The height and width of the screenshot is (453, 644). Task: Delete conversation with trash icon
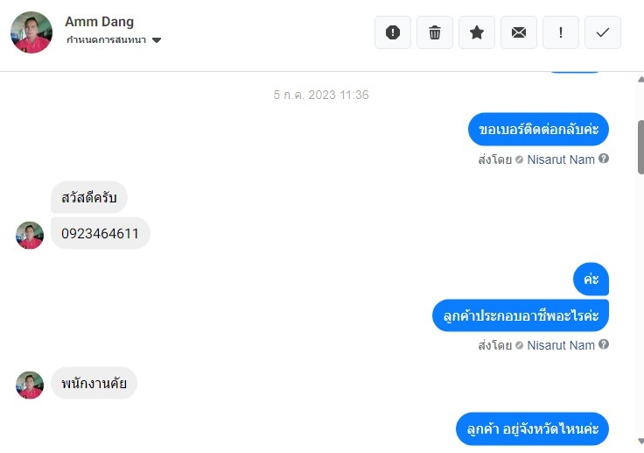(435, 32)
